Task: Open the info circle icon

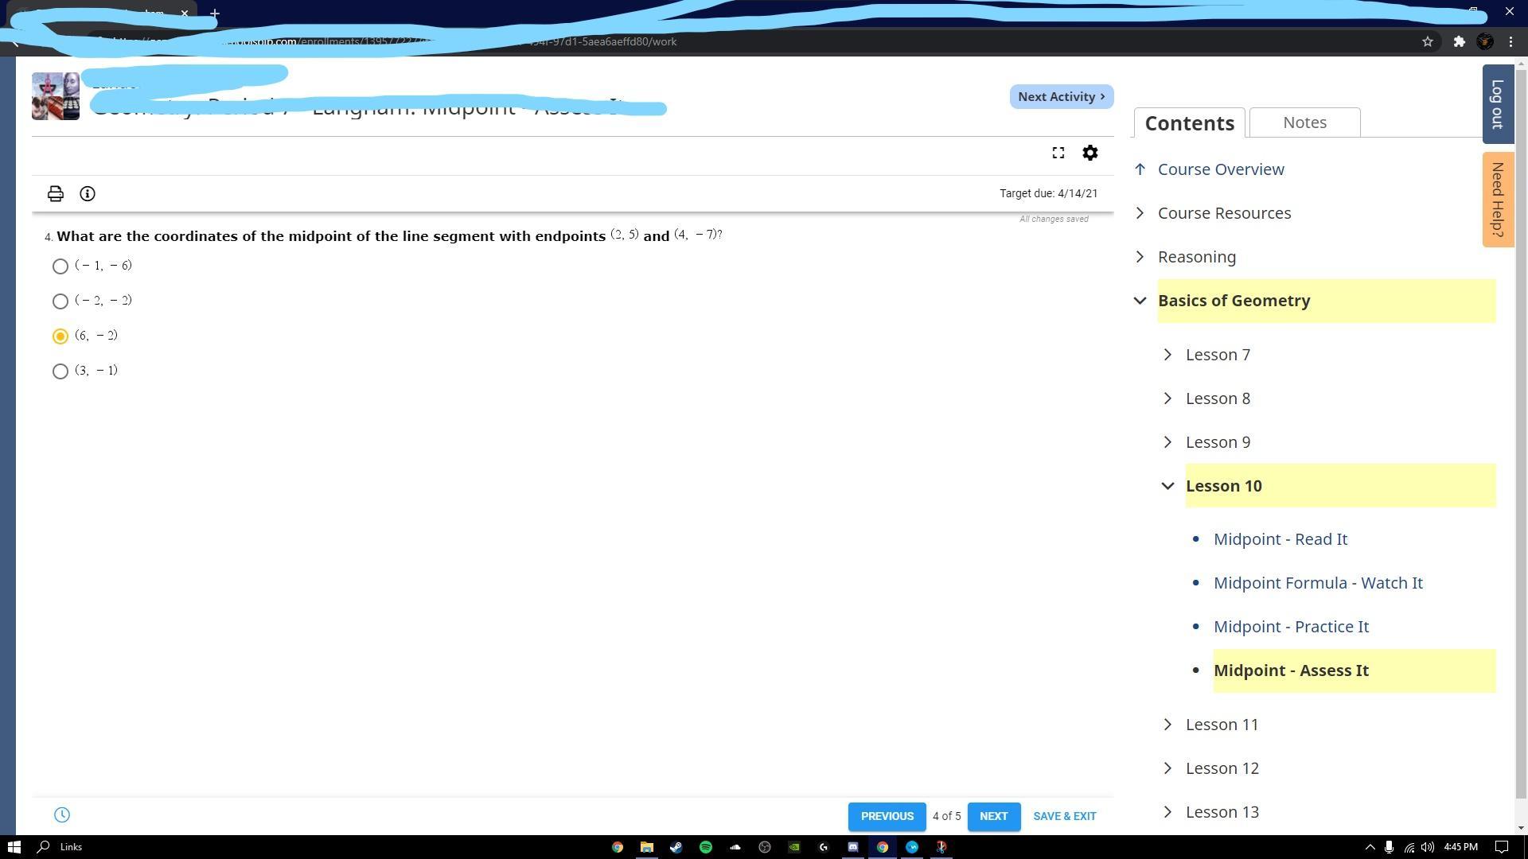Action: [x=88, y=193]
